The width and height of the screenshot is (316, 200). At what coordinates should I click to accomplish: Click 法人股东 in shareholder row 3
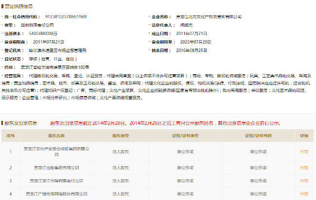(121, 181)
